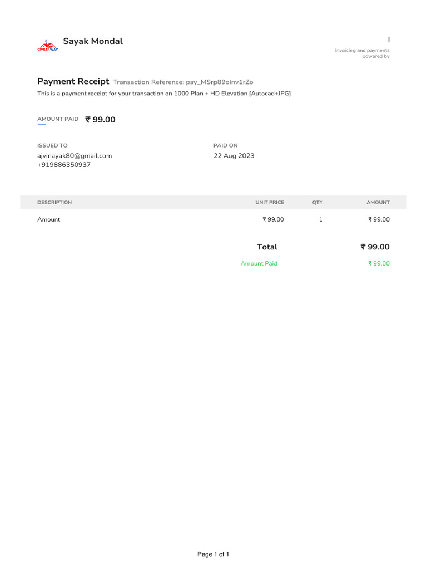Select transaction reference pay_MSrp89oInv1rZo
This screenshot has height=570, width=427.
click(x=219, y=82)
